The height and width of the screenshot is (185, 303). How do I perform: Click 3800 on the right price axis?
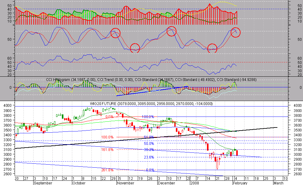tap(298, 115)
